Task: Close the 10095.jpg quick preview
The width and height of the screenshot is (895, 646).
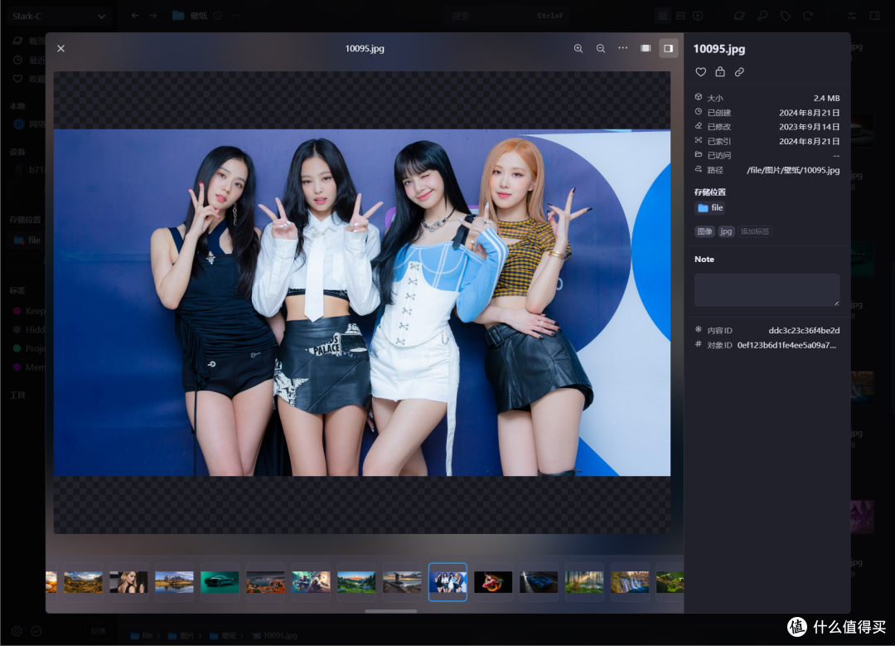Action: coord(61,49)
